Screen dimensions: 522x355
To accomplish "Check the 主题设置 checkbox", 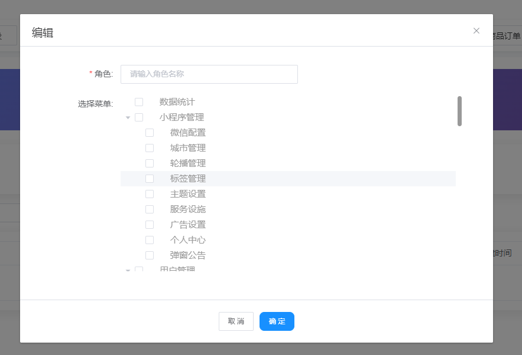I will coord(150,194).
